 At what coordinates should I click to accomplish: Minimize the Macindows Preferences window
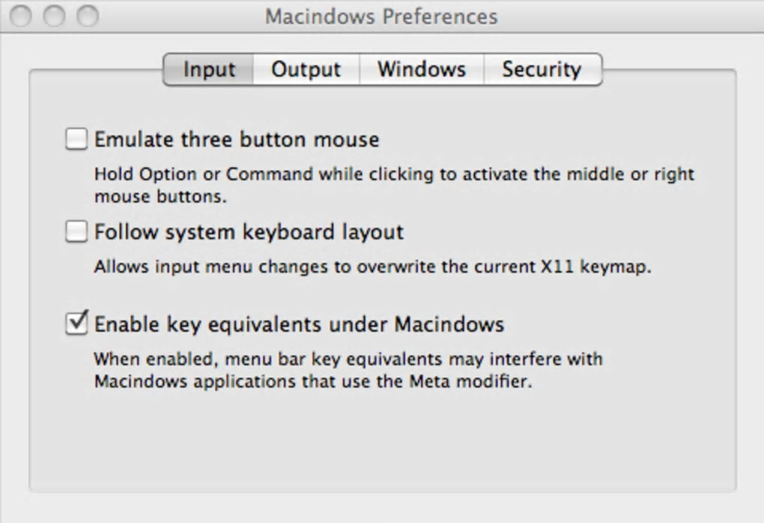point(55,16)
